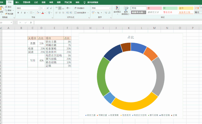
Task: Click the Wrap Text (自动换行) button
Action: tap(79, 8)
